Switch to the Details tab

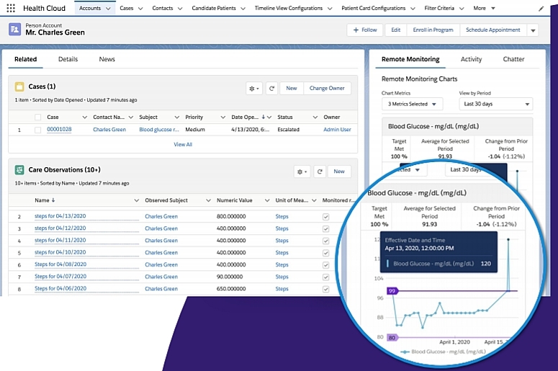68,59
